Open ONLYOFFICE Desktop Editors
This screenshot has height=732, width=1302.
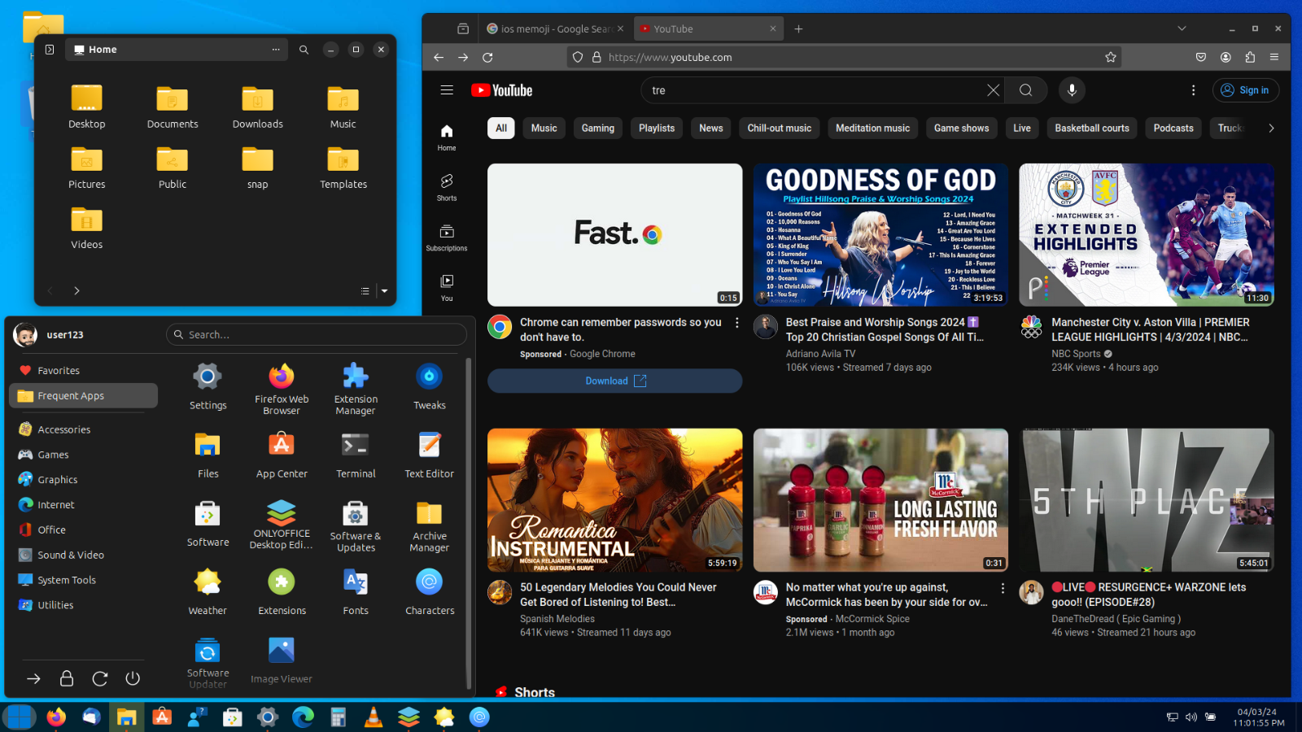[x=282, y=525]
